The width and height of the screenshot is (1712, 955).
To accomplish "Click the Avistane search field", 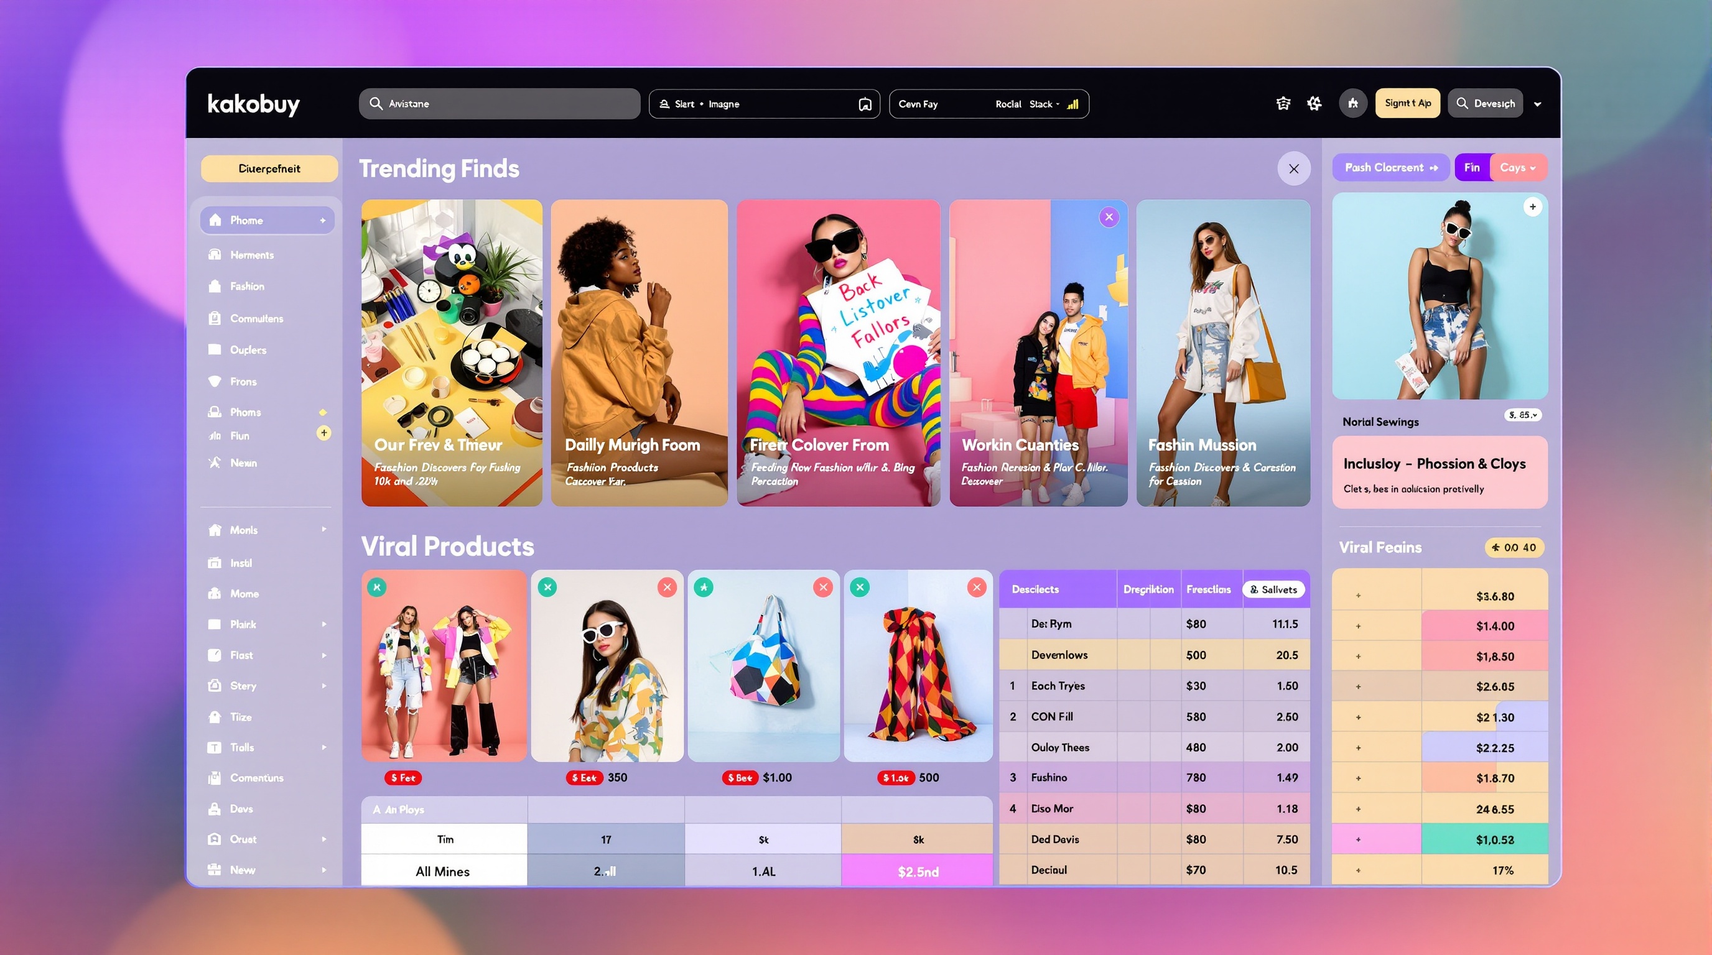I will point(499,104).
